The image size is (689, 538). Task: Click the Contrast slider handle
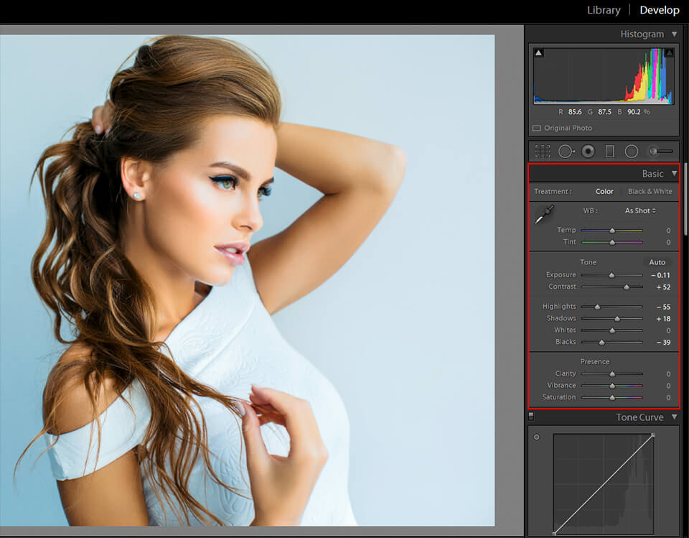click(x=627, y=287)
